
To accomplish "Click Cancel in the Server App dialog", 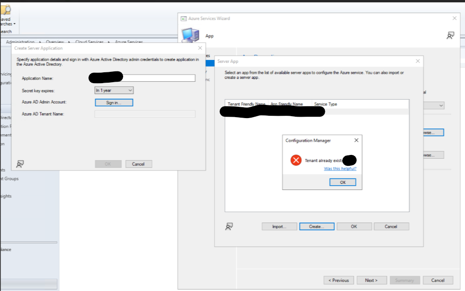I will [391, 227].
